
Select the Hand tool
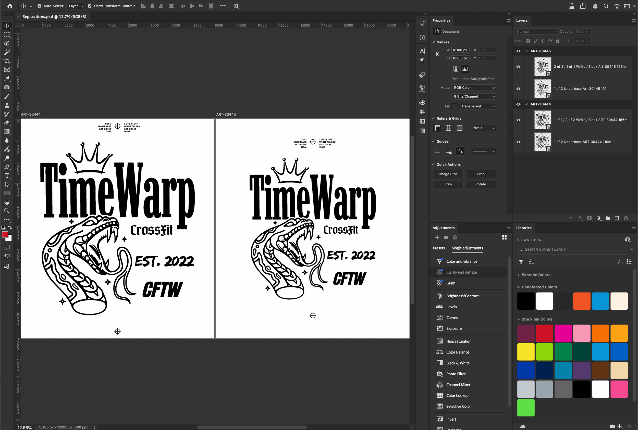pos(7,202)
